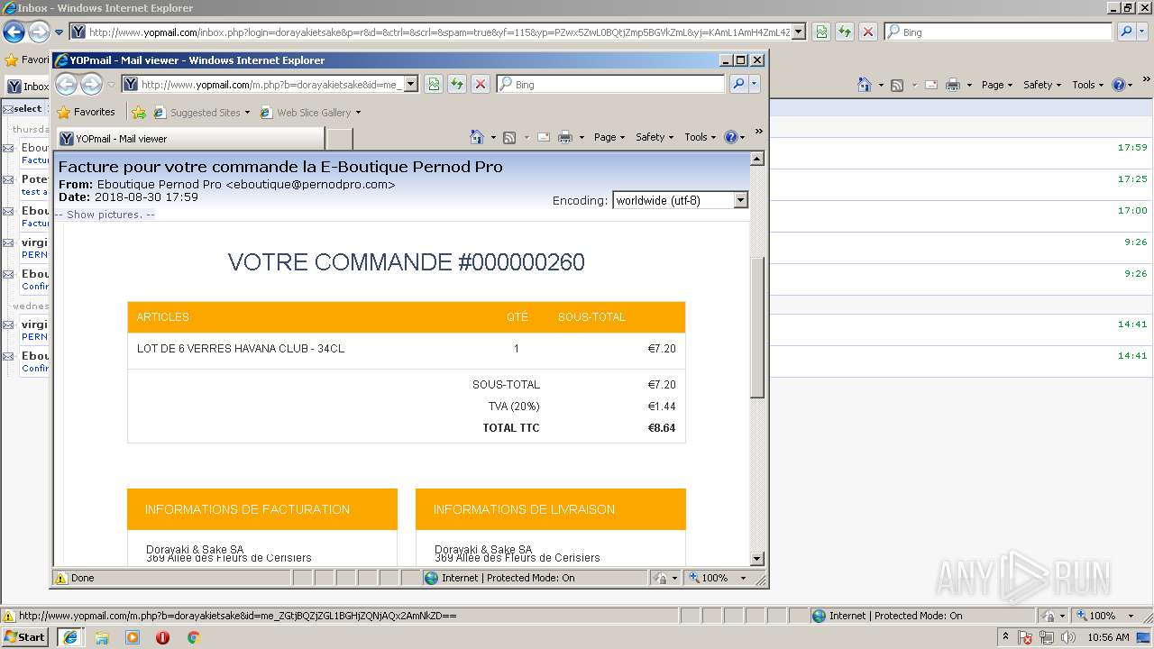
Task: Open search provider dropdown in Inbox window
Action: click(1142, 32)
